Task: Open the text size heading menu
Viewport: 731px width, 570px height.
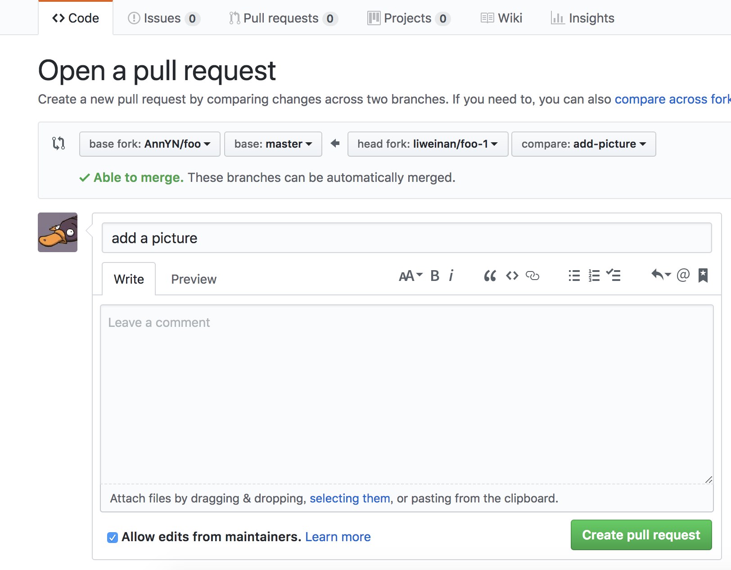Action: pyautogui.click(x=411, y=276)
